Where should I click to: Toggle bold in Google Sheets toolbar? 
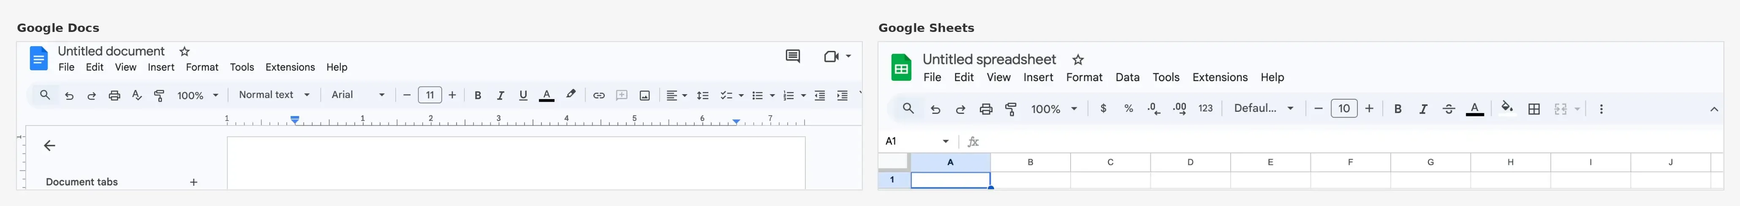point(1397,109)
